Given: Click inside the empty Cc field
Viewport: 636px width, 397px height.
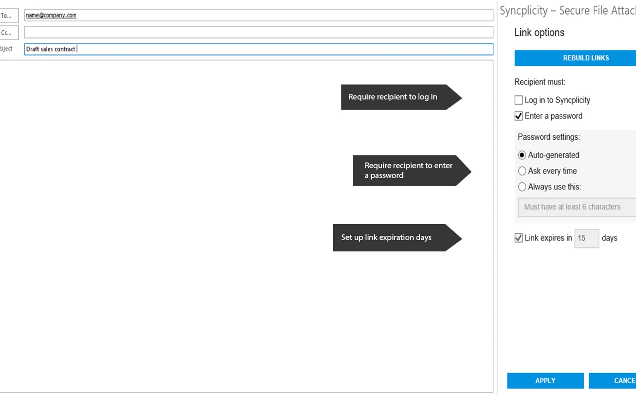Looking at the screenshot, I should pyautogui.click(x=258, y=32).
